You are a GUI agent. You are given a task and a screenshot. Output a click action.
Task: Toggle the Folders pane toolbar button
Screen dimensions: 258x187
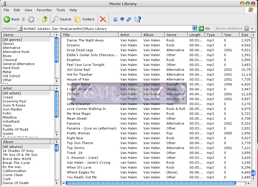coord(85,19)
